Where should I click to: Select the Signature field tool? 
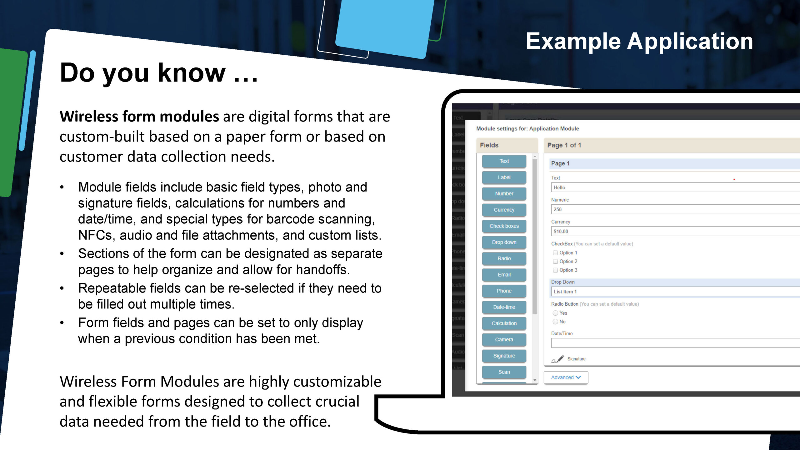[x=503, y=356]
